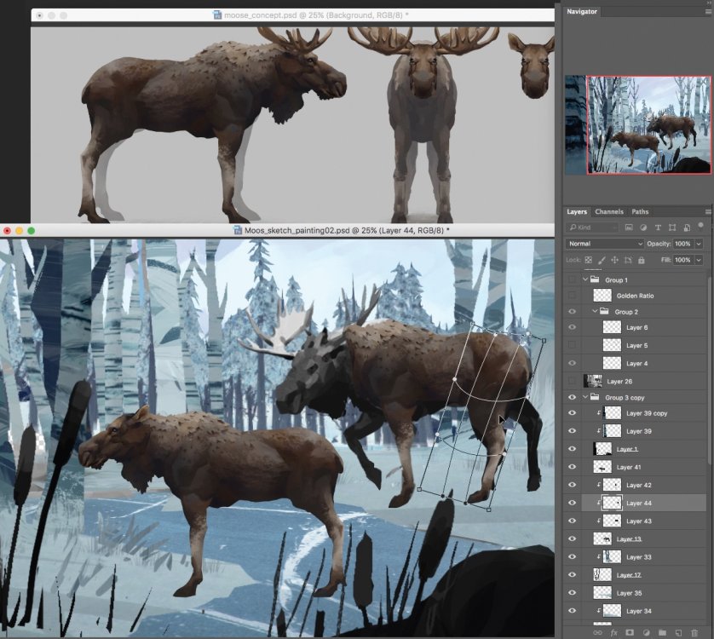Screen dimensions: 714x639
Task: Click the Navigator preview thumbnail
Action: (x=638, y=124)
